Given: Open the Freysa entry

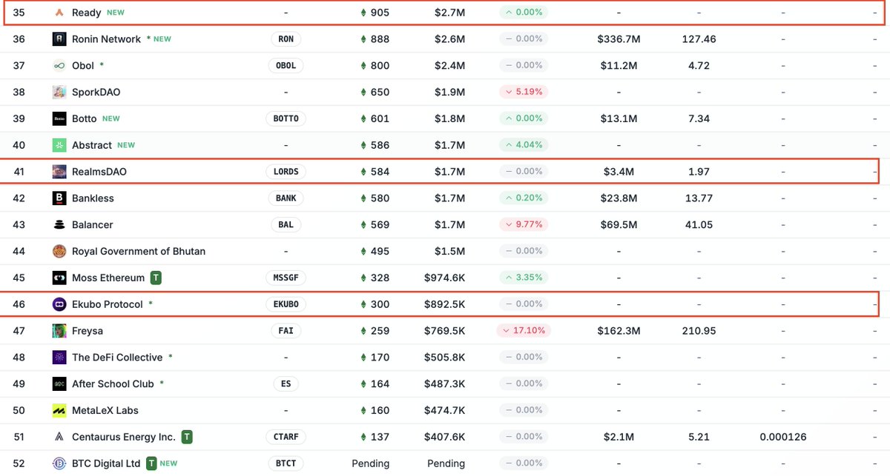Looking at the screenshot, I should (x=88, y=331).
